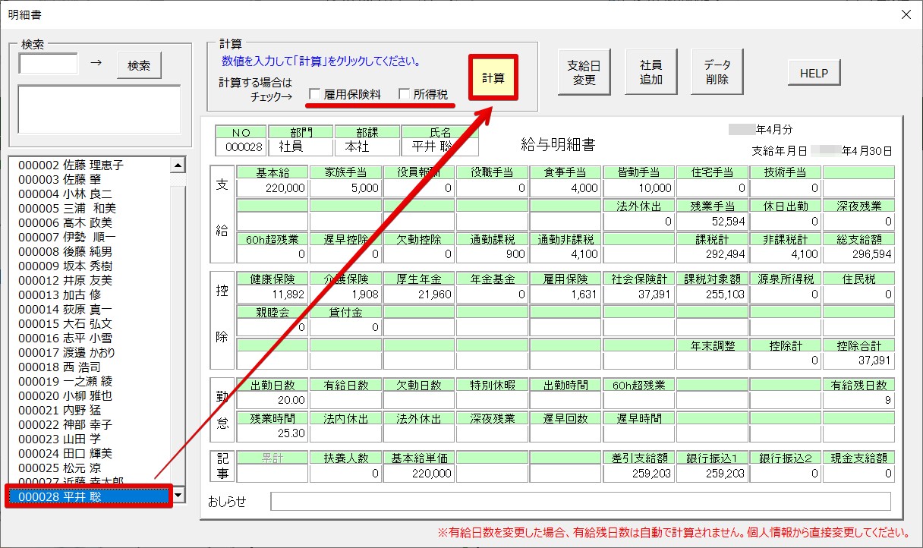The image size is (923, 548).
Task: Toggle the 所得税 checkbox
Action: click(405, 94)
